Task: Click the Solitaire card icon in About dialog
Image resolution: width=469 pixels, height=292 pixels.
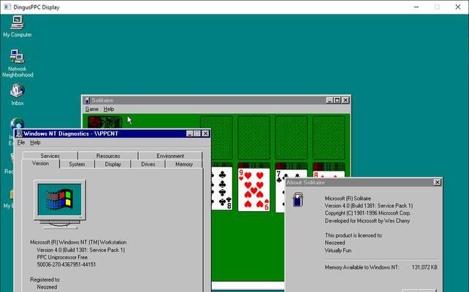Action: 298,200
